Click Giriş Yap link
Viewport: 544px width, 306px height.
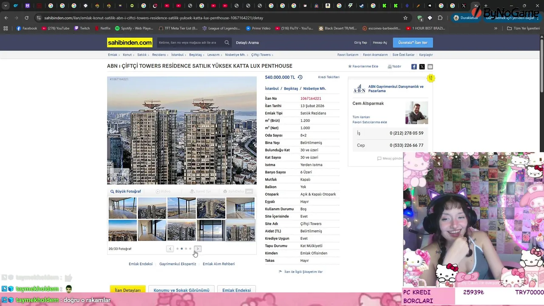[360, 42]
